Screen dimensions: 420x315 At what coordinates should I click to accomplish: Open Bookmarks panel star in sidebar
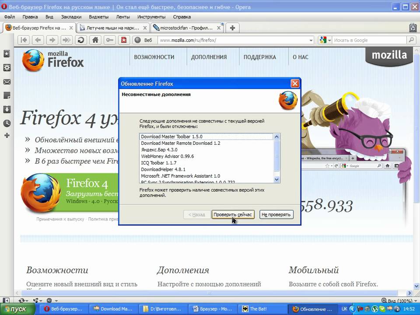[7, 54]
